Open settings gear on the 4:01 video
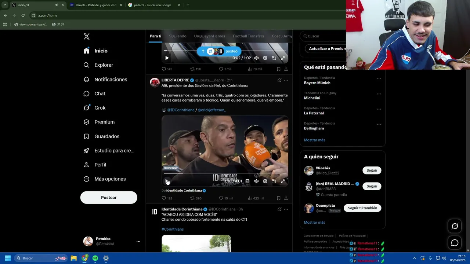470x264 pixels. [x=265, y=181]
